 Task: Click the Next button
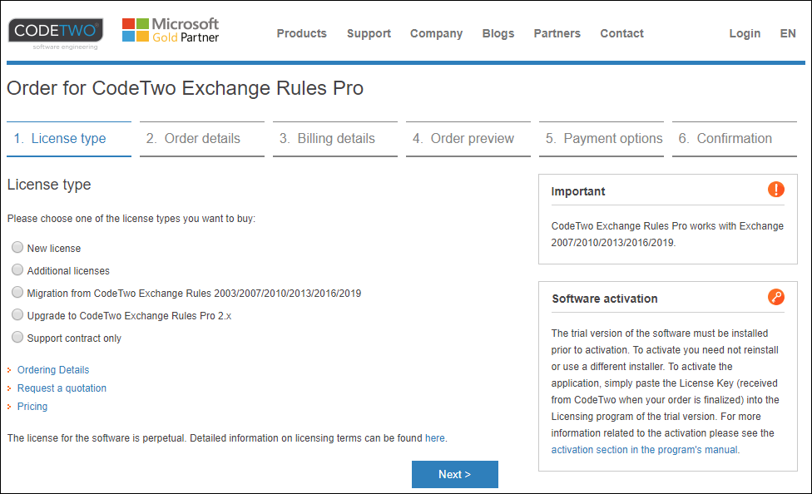(455, 474)
